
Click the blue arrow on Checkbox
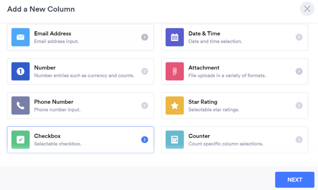point(145,140)
